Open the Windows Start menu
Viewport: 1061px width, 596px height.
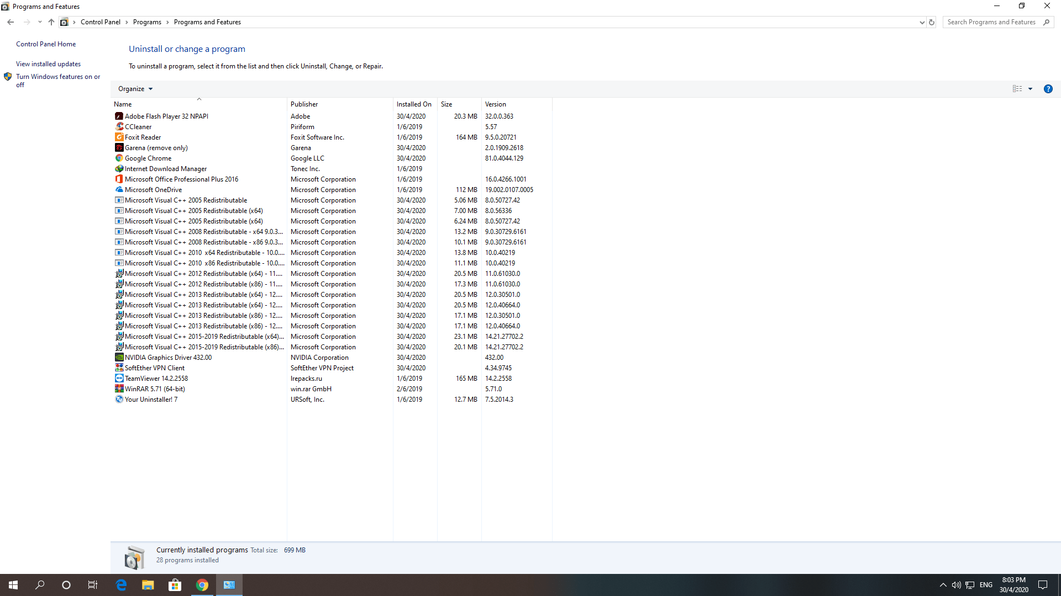(13, 585)
